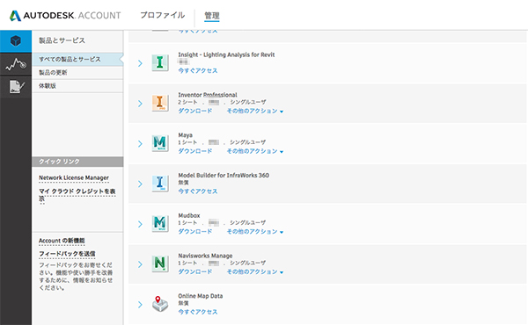
Task: Click the Insight Lighting Analysis product icon
Action: coord(160,62)
